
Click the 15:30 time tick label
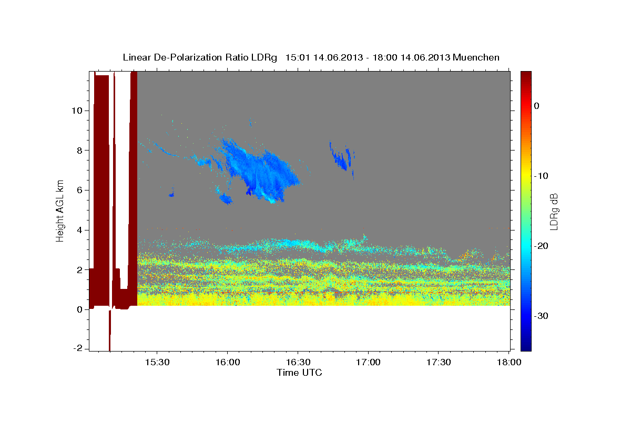tap(157, 362)
